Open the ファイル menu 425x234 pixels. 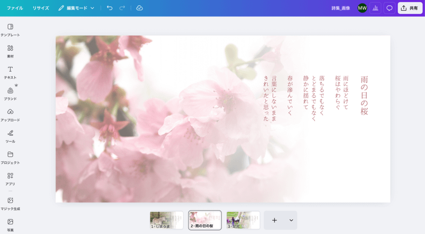point(15,8)
